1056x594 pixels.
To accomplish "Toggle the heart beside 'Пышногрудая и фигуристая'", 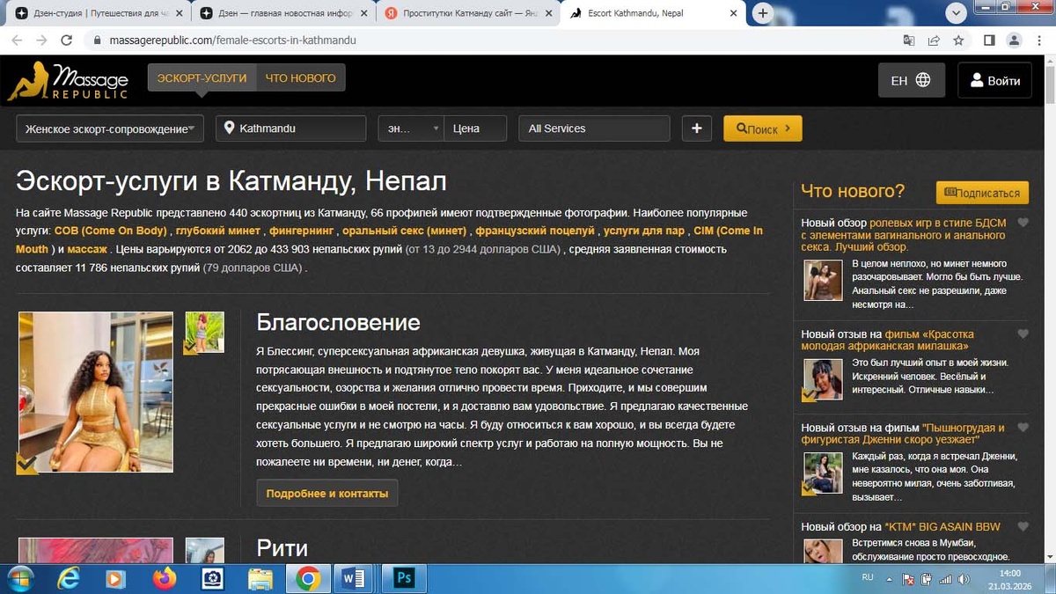I will 1023,428.
